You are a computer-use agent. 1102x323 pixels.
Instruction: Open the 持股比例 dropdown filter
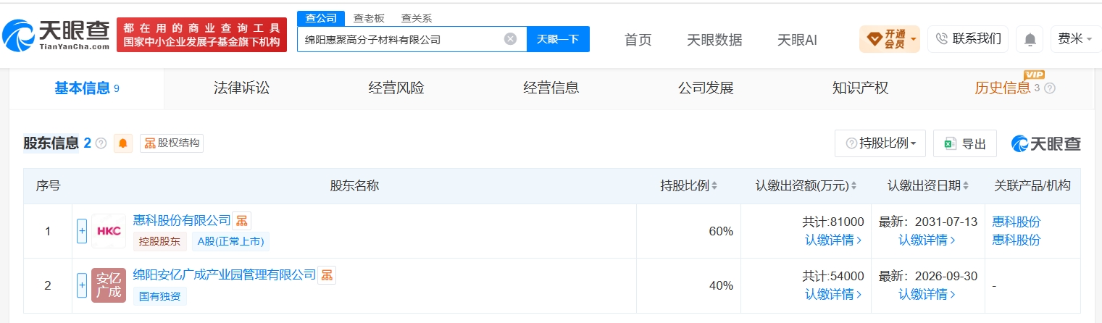[x=880, y=143]
